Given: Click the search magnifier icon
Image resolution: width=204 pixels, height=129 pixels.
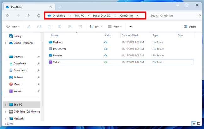Looking at the screenshot, I should click(200, 15).
